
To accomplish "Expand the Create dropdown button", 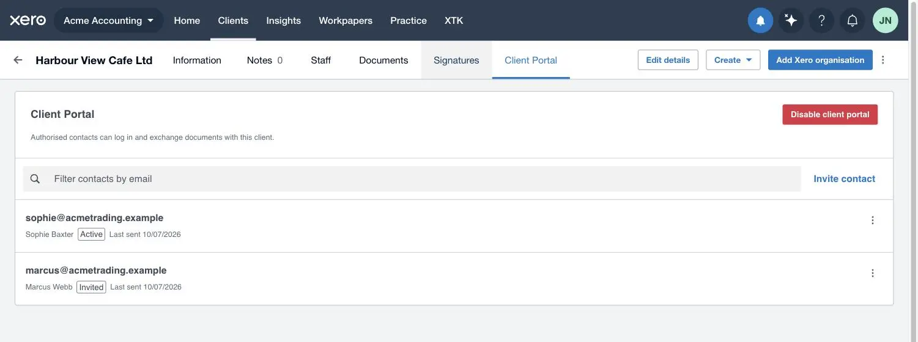I will pos(733,60).
